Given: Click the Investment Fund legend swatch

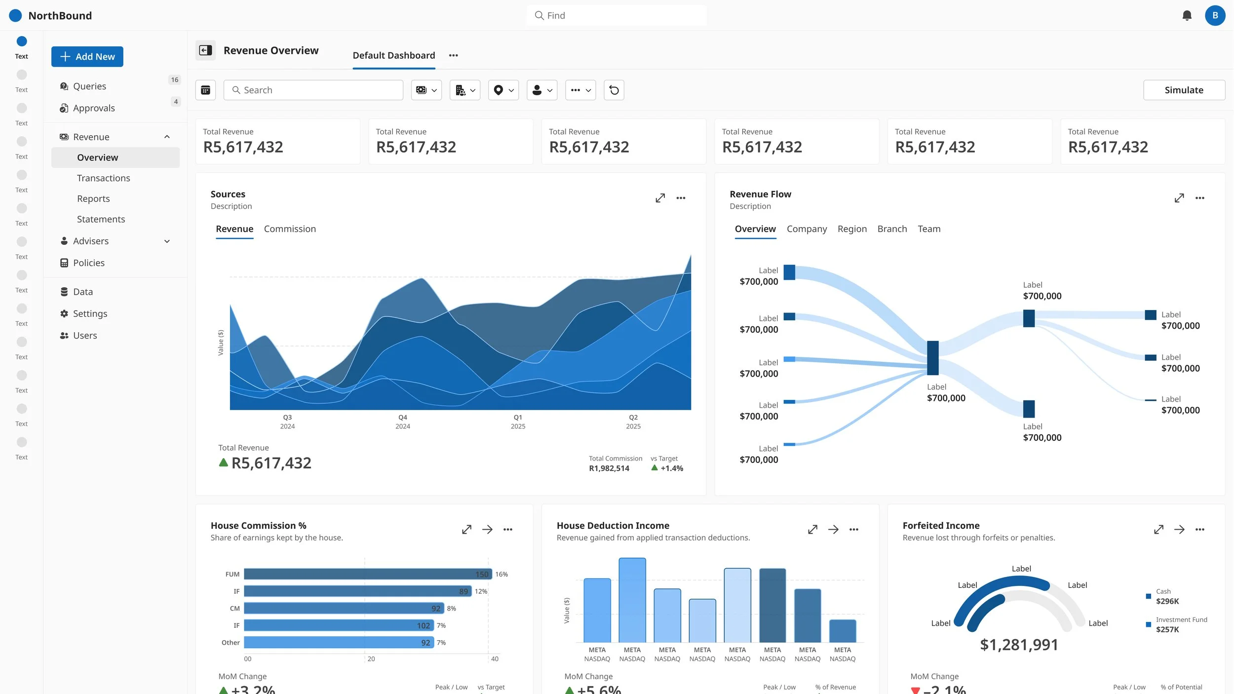Looking at the screenshot, I should (x=1148, y=624).
